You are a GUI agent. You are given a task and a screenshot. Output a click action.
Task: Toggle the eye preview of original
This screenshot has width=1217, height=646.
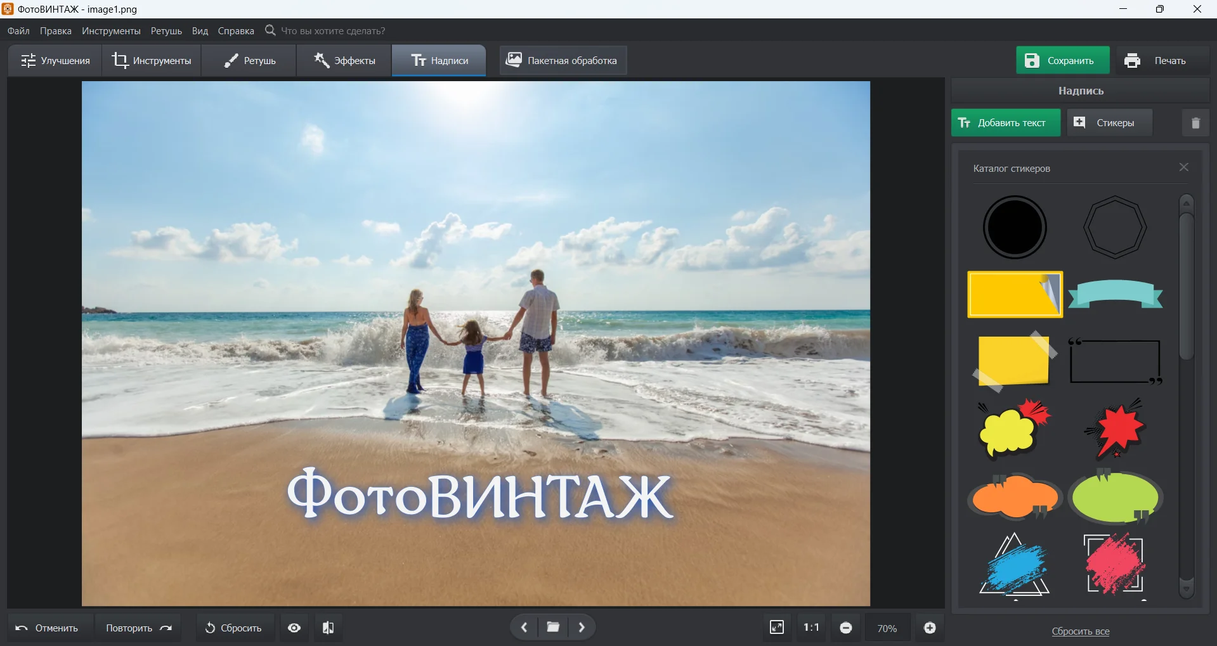tap(294, 628)
